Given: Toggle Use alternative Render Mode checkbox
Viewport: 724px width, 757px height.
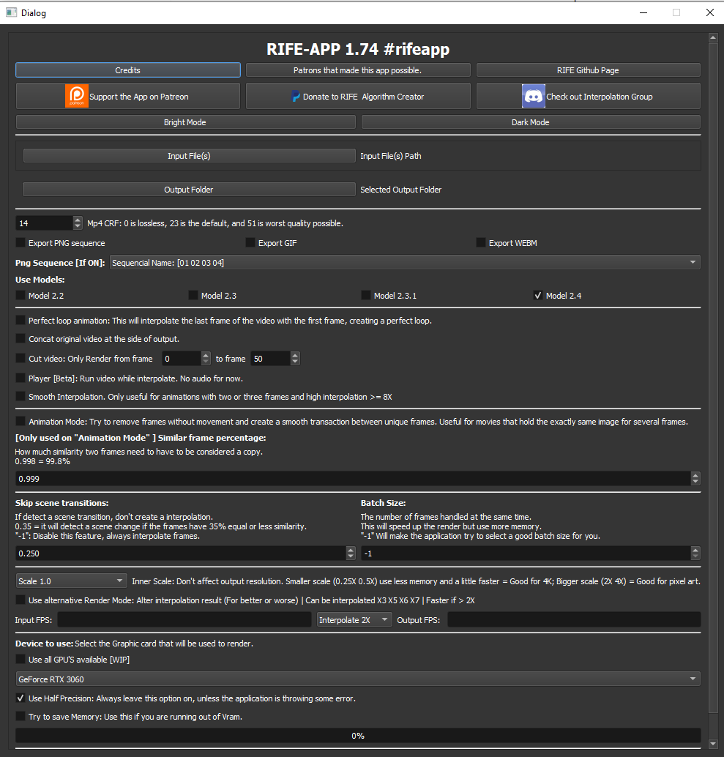Looking at the screenshot, I should click(20, 600).
